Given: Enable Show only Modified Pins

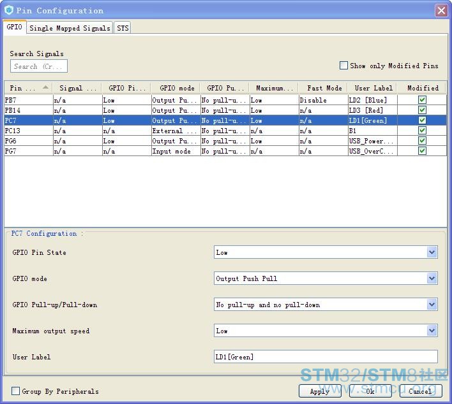Looking at the screenshot, I should pyautogui.click(x=343, y=66).
